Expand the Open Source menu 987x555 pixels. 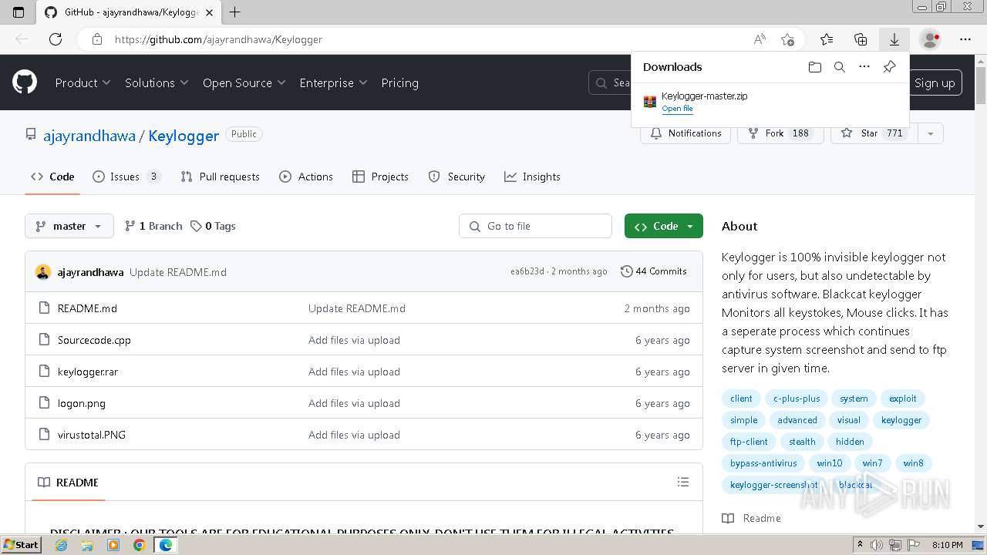coord(244,82)
